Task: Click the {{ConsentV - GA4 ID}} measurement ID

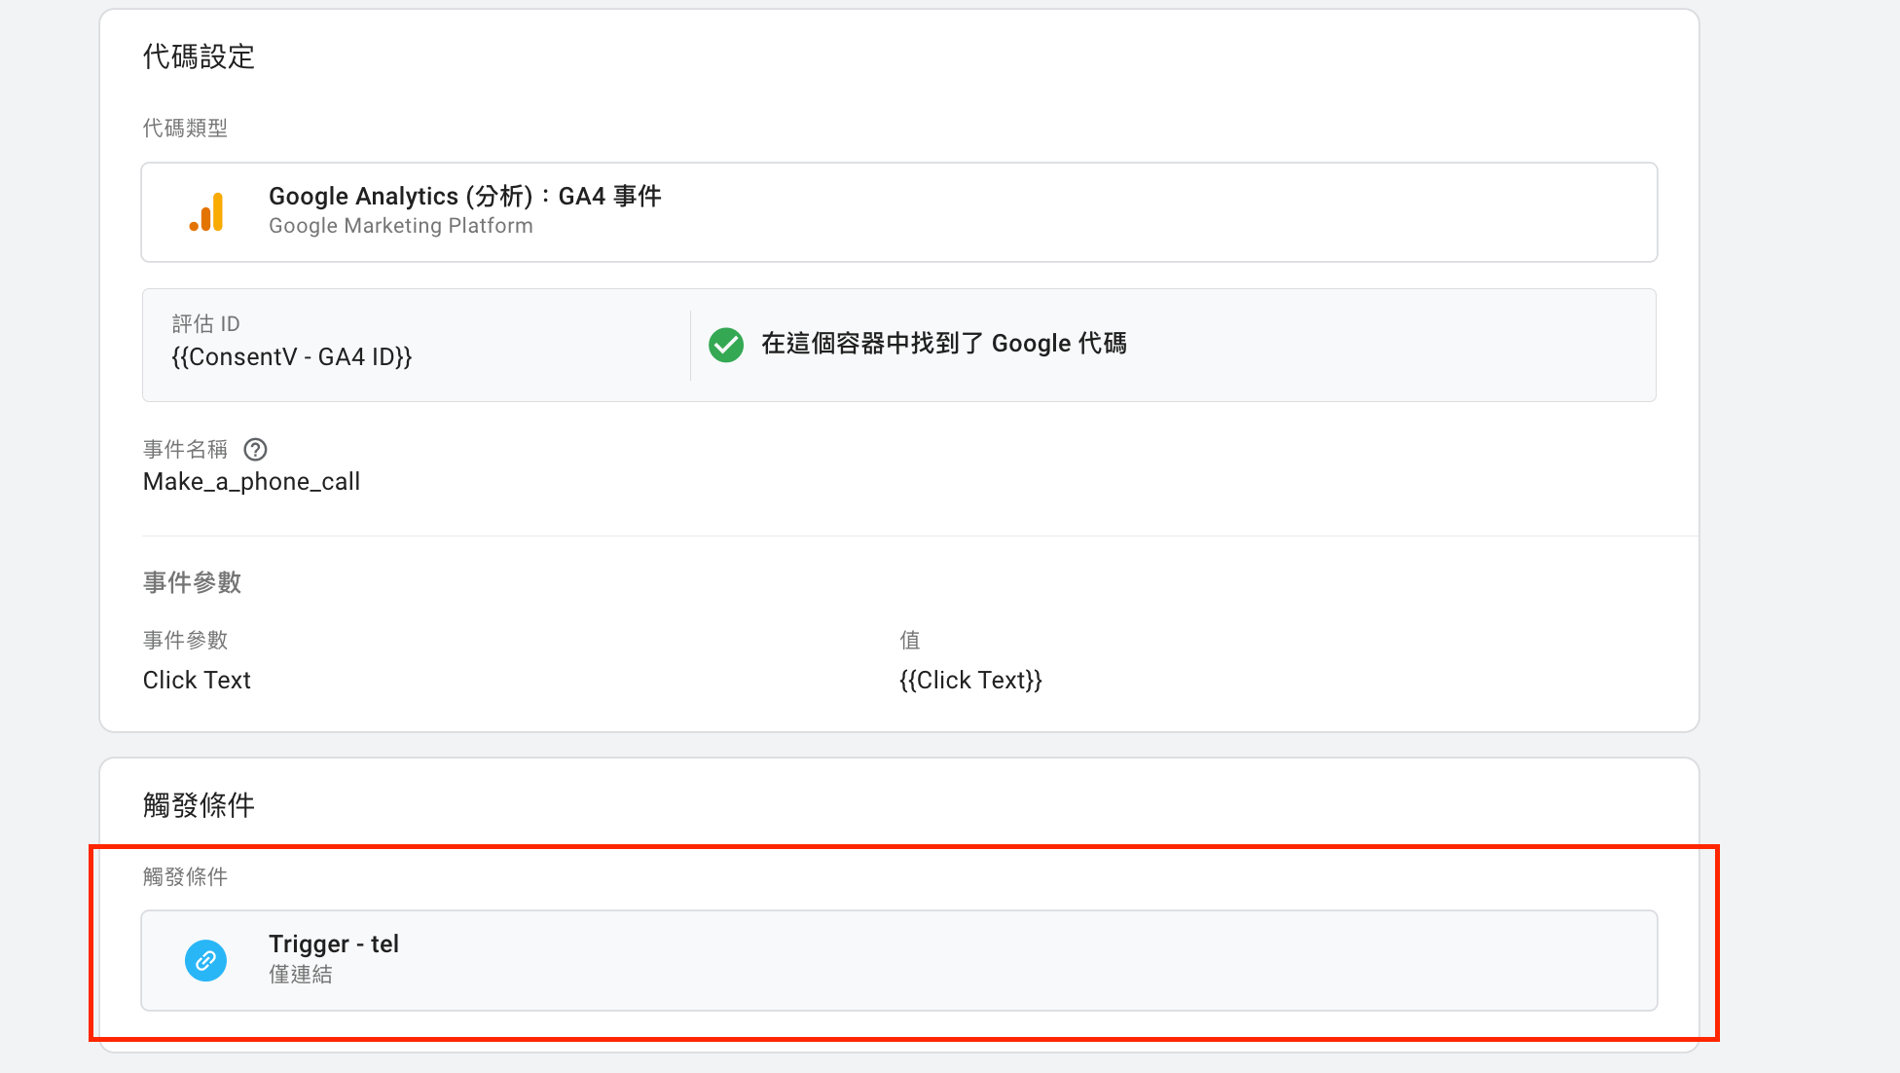Action: point(292,357)
